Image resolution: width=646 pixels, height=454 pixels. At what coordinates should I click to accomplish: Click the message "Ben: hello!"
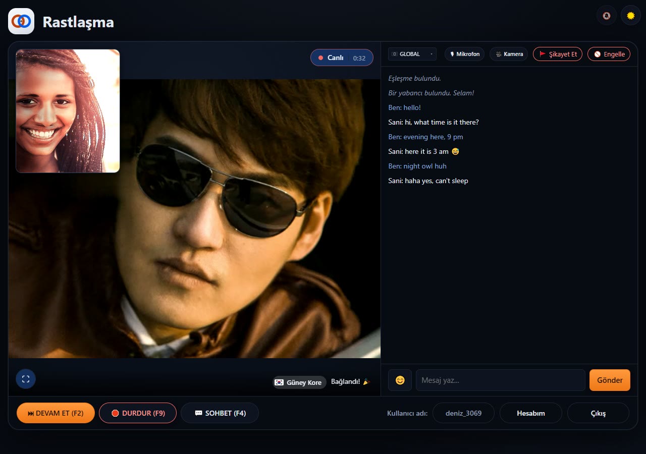[x=405, y=107]
